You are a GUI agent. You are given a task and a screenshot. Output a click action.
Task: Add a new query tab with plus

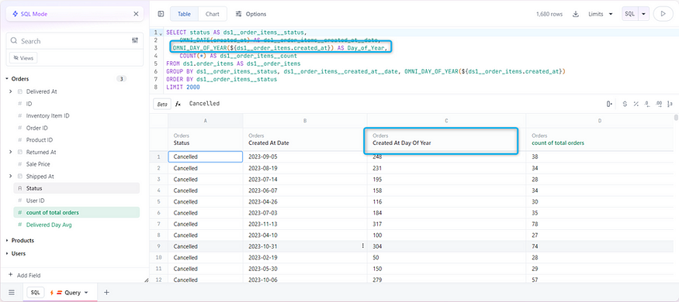tap(106, 293)
